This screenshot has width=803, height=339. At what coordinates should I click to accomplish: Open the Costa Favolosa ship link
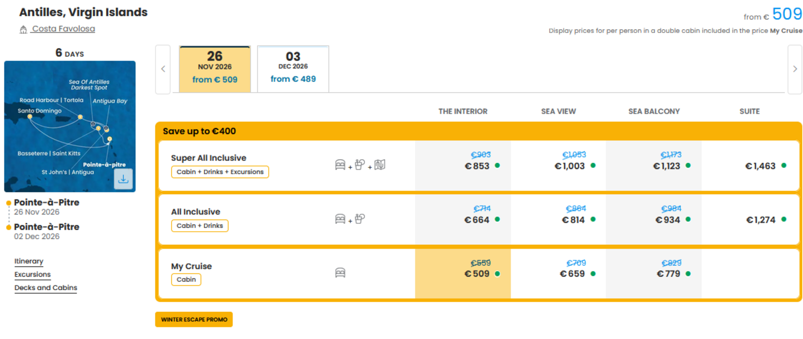click(x=64, y=29)
